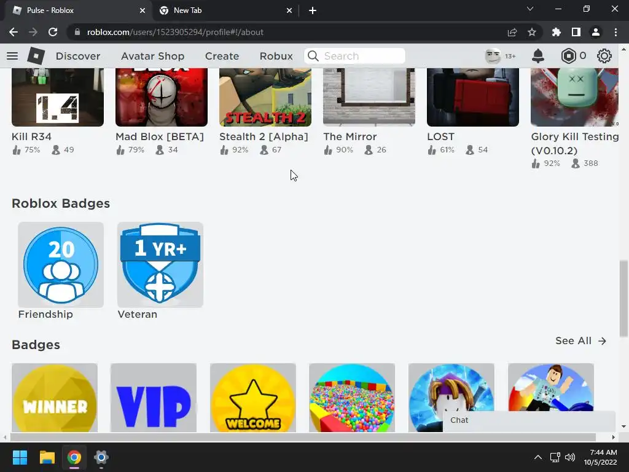This screenshot has width=629, height=472.
Task: Open the Chrome three-dot menu
Action: pos(615,32)
